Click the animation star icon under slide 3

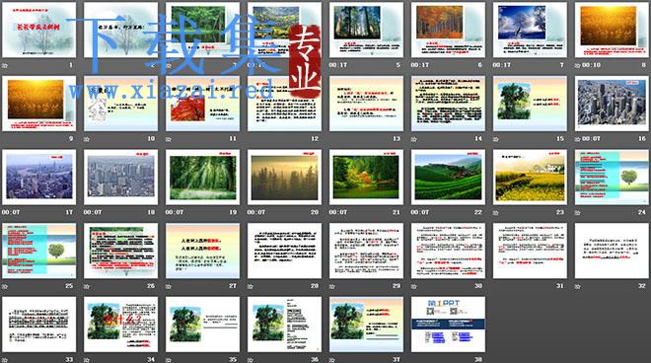(x=168, y=66)
